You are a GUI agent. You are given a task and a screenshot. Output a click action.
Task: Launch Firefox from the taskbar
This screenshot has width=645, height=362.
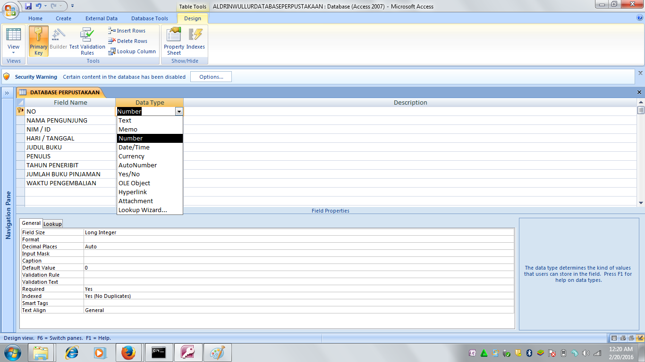point(129,352)
